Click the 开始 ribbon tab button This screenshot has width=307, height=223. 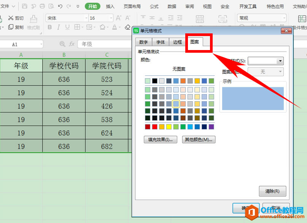tap(92, 6)
